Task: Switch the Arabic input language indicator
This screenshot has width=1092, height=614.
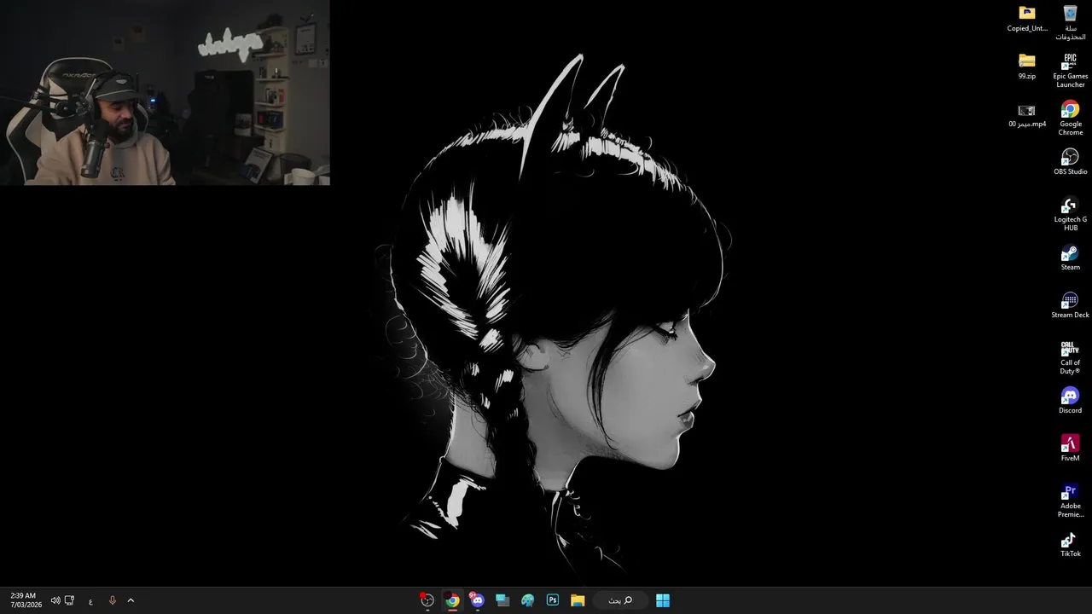Action: pyautogui.click(x=90, y=600)
